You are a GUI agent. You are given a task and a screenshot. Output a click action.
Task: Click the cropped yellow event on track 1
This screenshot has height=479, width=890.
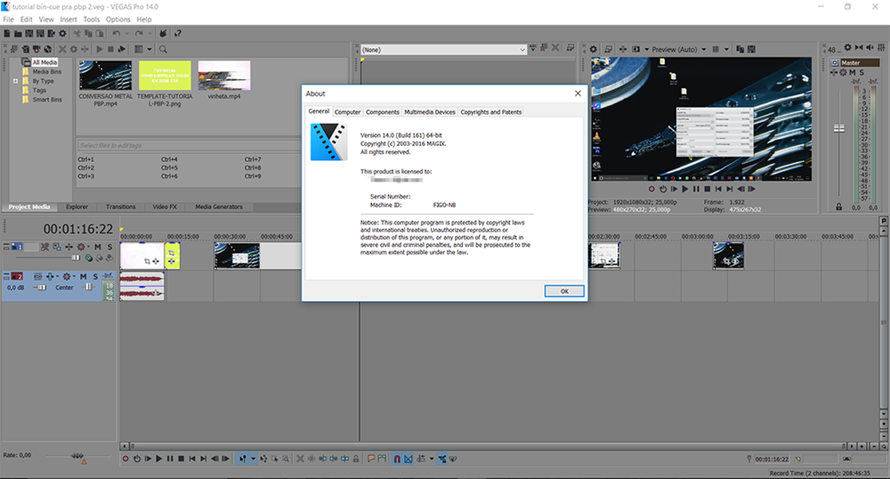[x=172, y=256]
